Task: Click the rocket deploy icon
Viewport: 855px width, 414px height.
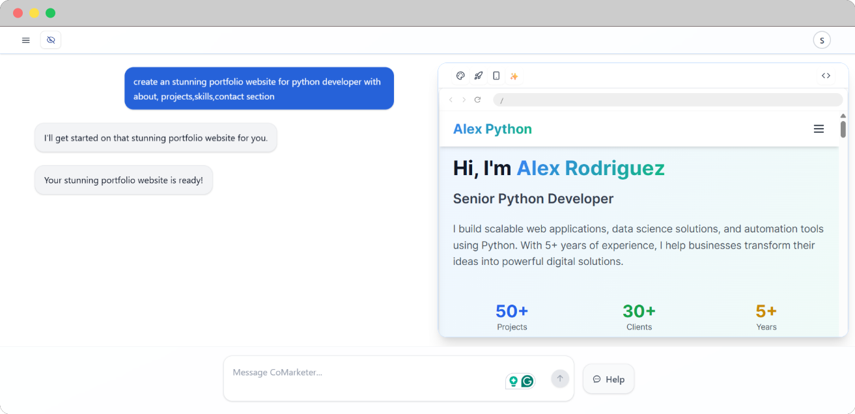Action: 479,76
